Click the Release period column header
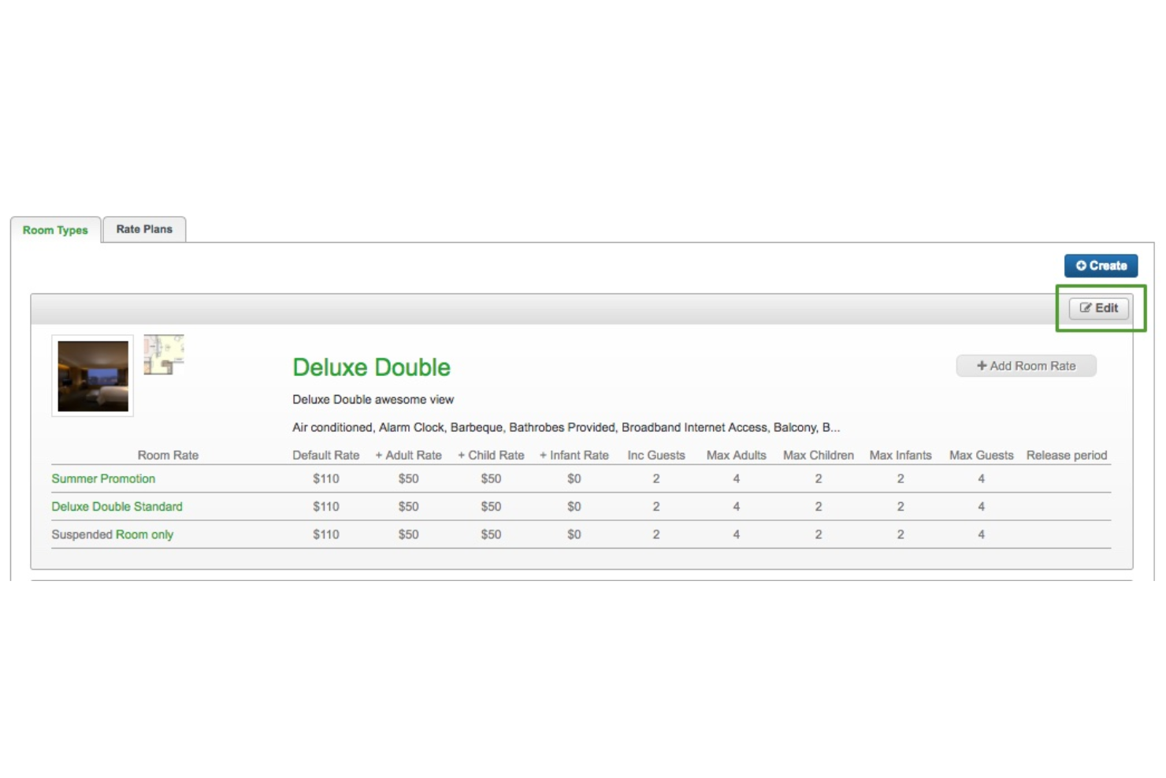The width and height of the screenshot is (1166, 778). pos(1066,456)
